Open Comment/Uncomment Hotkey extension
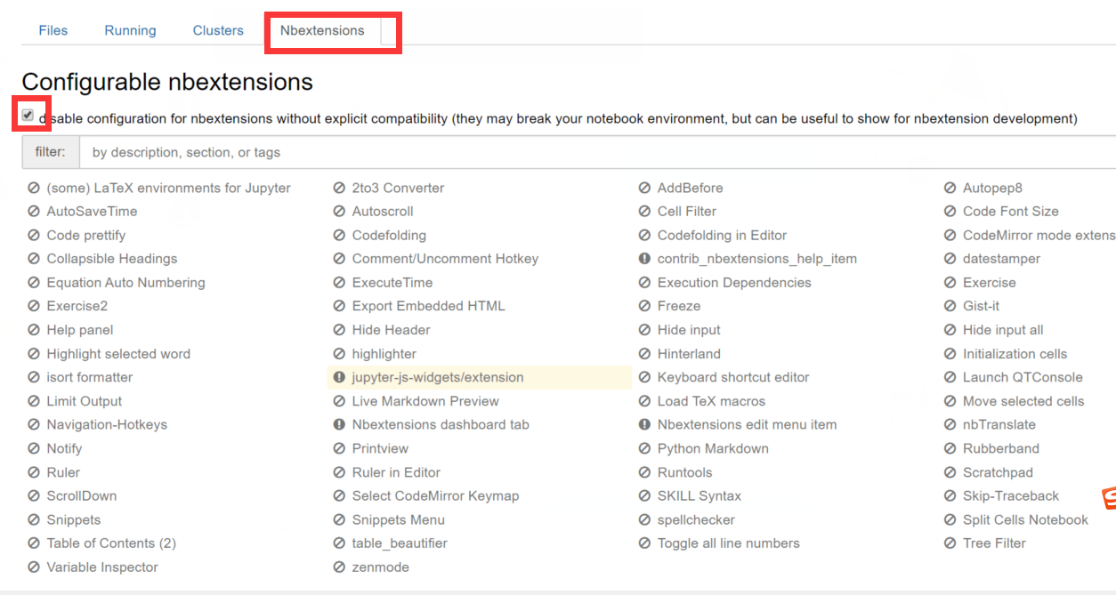The image size is (1116, 595). 445,259
